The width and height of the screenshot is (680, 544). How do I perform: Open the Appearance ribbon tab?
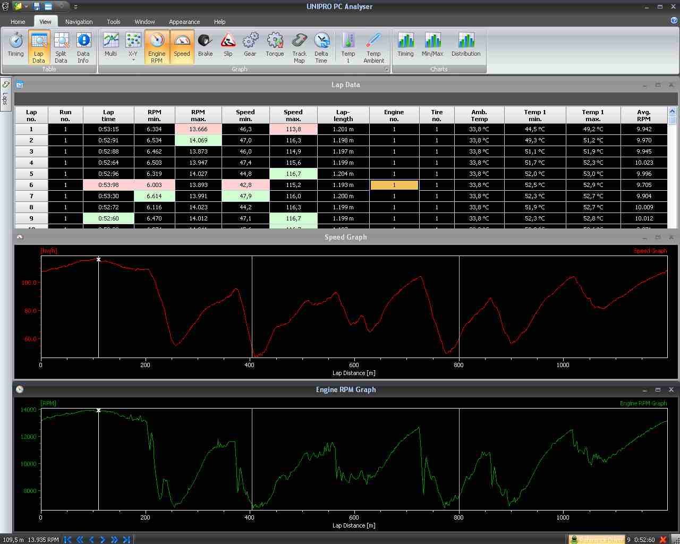pos(184,22)
